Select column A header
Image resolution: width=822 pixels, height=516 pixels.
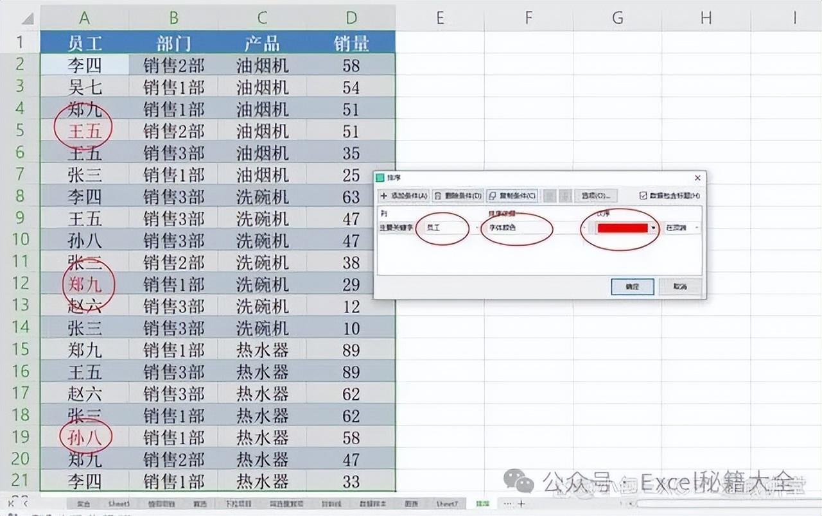(84, 18)
